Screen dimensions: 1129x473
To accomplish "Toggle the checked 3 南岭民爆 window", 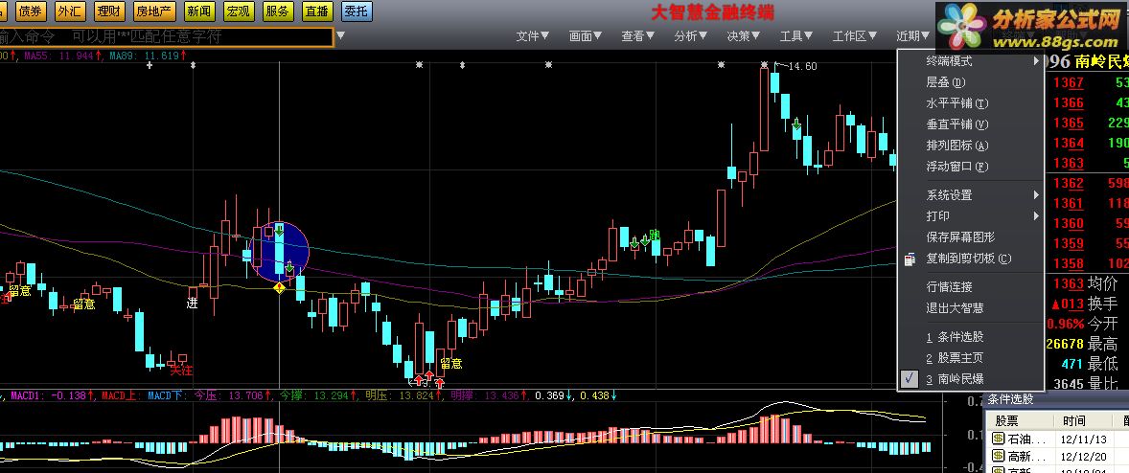I will click(970, 379).
